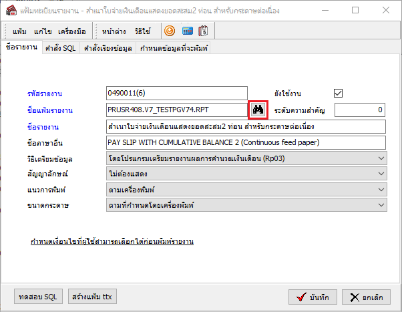402x312 pixels.
Task: Click the app icon in the title bar
Action: point(11,11)
